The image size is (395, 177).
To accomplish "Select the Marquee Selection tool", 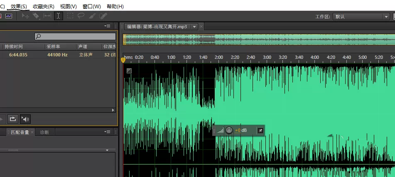I will [70, 16].
